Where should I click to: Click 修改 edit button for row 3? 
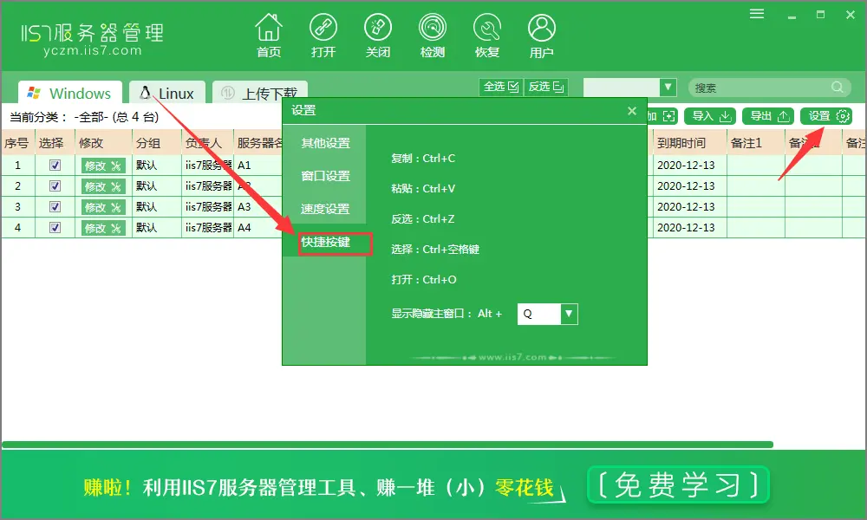103,207
